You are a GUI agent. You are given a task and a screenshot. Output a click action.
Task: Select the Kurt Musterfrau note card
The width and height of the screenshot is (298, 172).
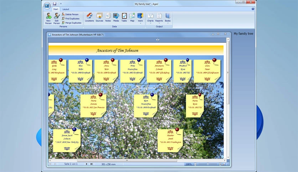click(146, 106)
